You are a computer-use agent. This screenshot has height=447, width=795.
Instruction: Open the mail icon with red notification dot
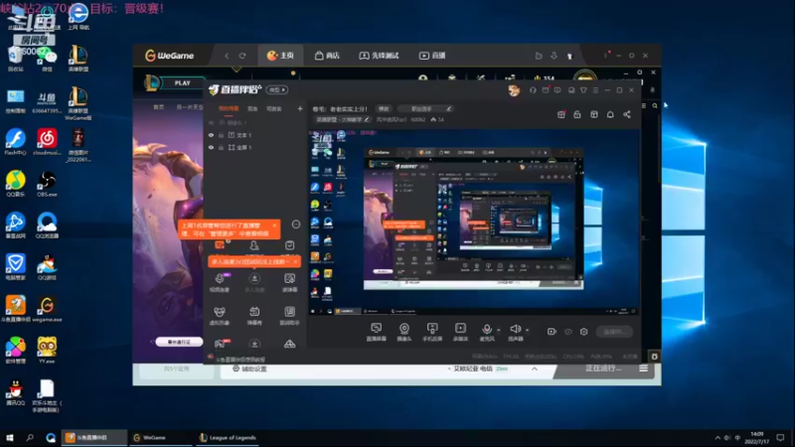point(546,90)
